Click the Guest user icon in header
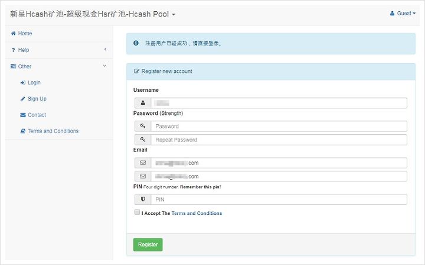 (392, 13)
